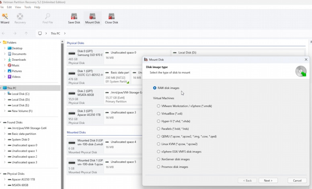Open Videos folder in tree
Screen dimensions: 312x189
[14, 76]
